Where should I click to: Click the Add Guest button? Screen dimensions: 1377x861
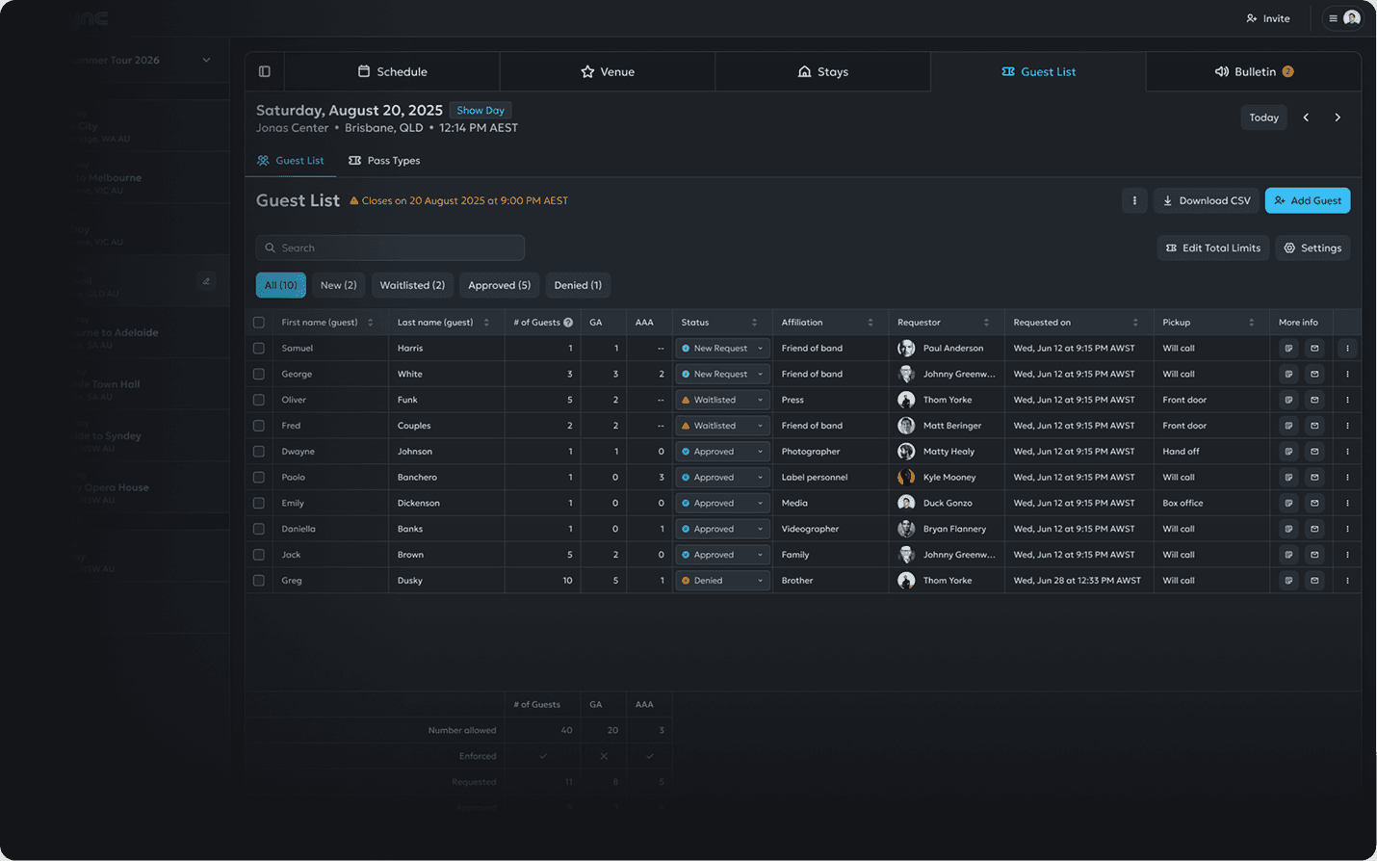point(1307,200)
